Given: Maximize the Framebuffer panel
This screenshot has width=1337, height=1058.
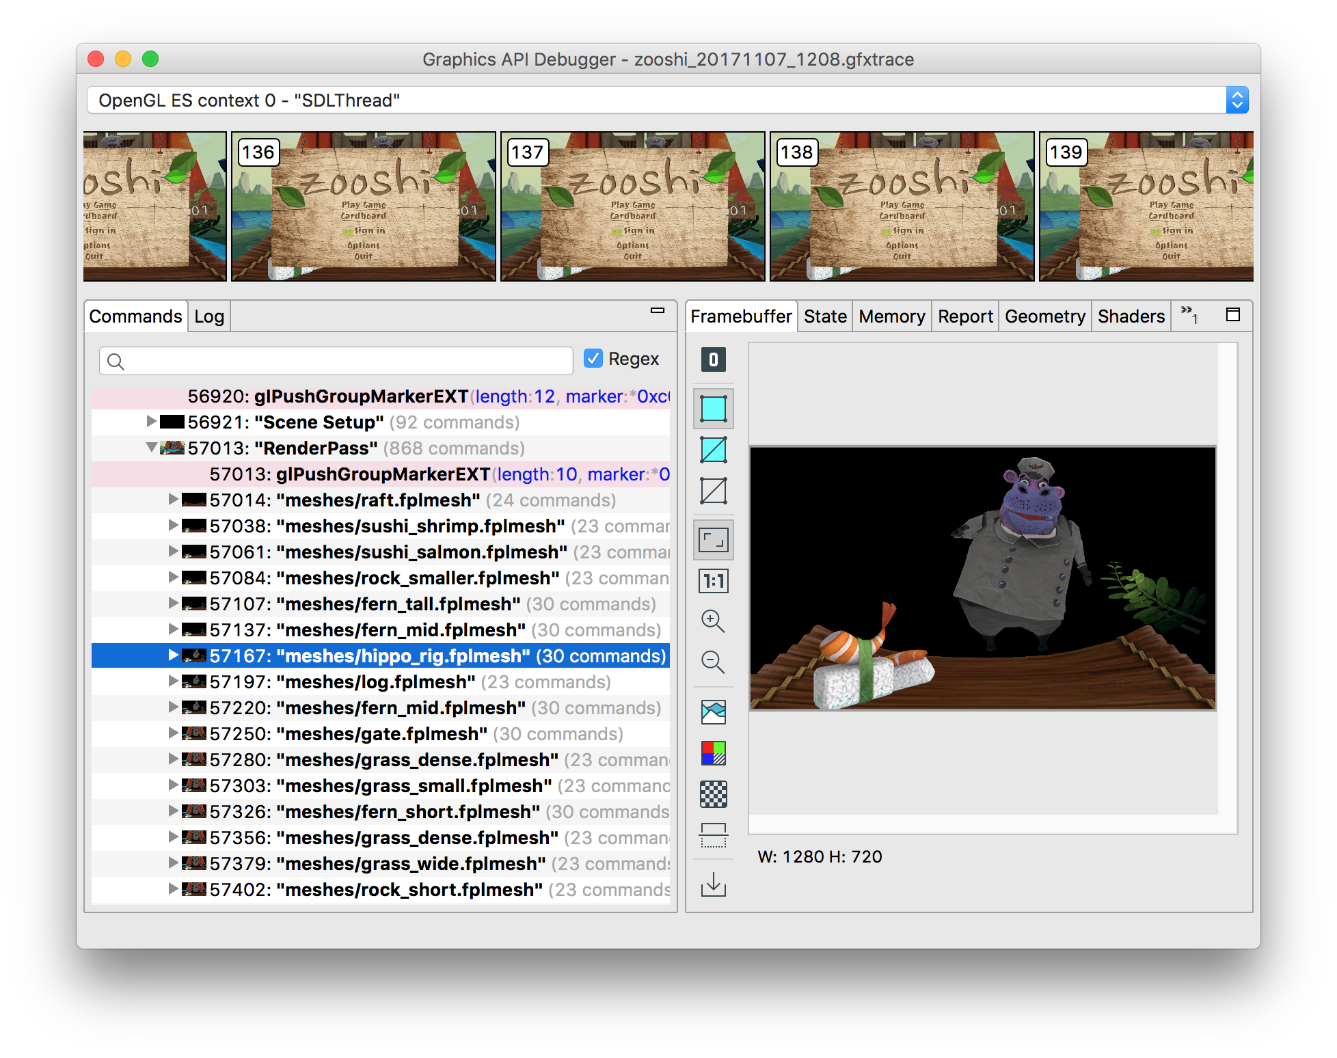Looking at the screenshot, I should click(1232, 315).
